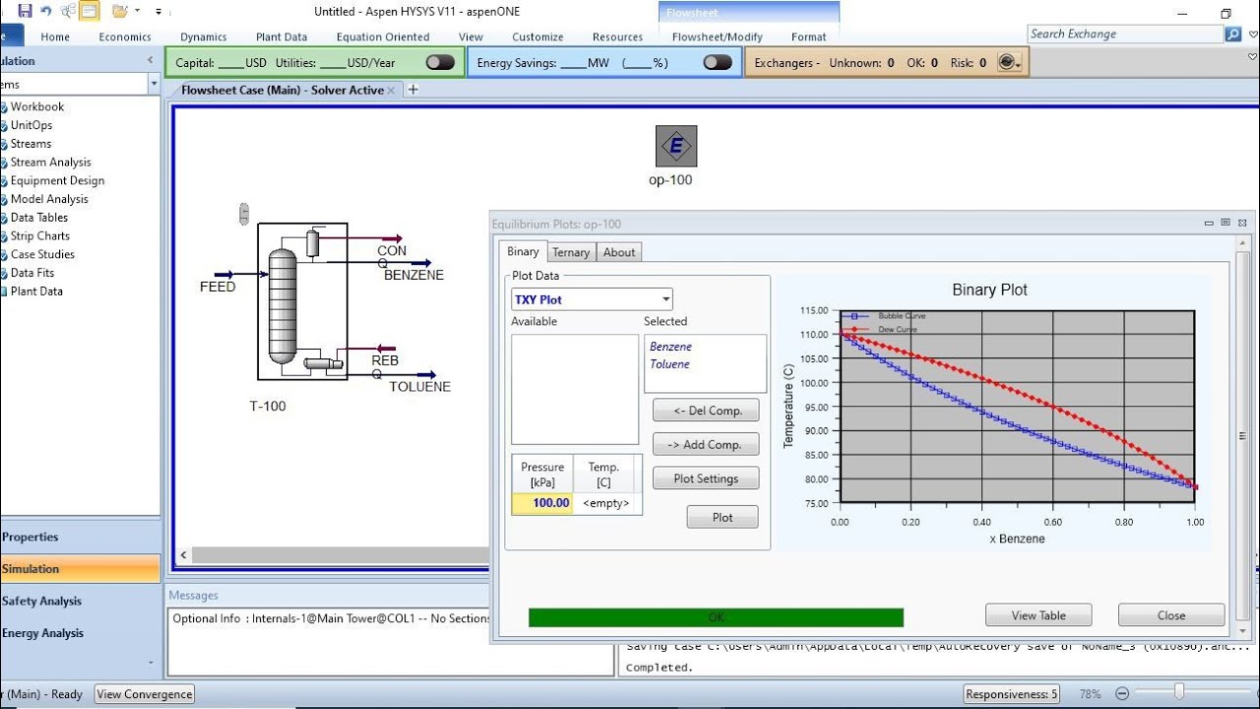Collapse the navigation pane with chevron
The image size is (1260, 709).
151,60
